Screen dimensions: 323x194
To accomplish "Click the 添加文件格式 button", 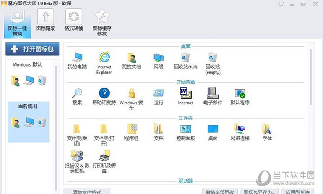I will point(87,191).
